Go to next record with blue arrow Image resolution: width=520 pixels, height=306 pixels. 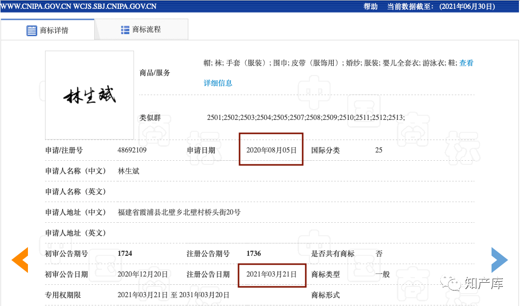499,260
